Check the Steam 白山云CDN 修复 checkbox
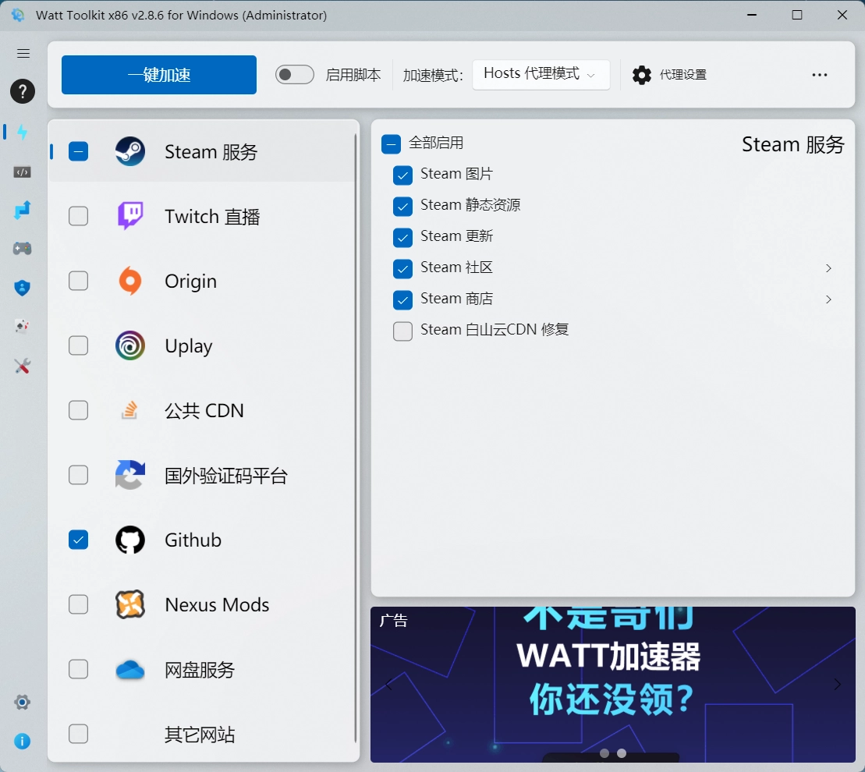 [402, 331]
